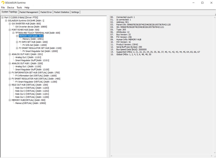
Task: Select the PORT RS485 HUB [Addr: 500] label
Action: coord(25,30)
